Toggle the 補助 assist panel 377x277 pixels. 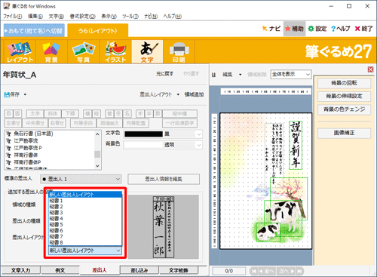(x=294, y=29)
